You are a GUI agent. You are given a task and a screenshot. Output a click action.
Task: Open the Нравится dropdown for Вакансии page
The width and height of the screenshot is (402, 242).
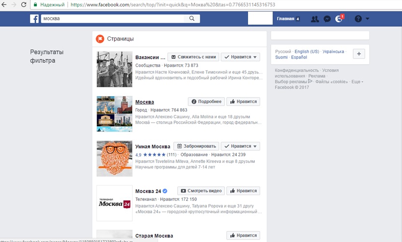point(240,57)
